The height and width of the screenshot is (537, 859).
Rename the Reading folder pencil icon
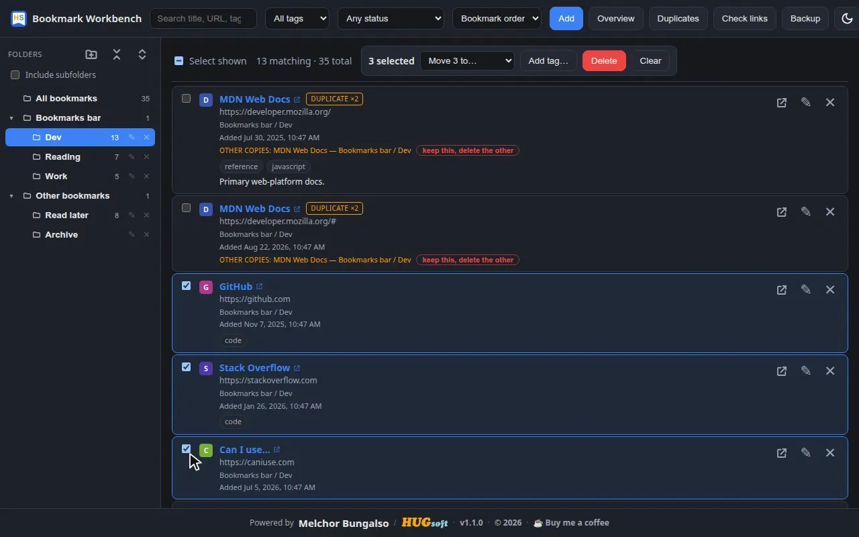coord(132,157)
